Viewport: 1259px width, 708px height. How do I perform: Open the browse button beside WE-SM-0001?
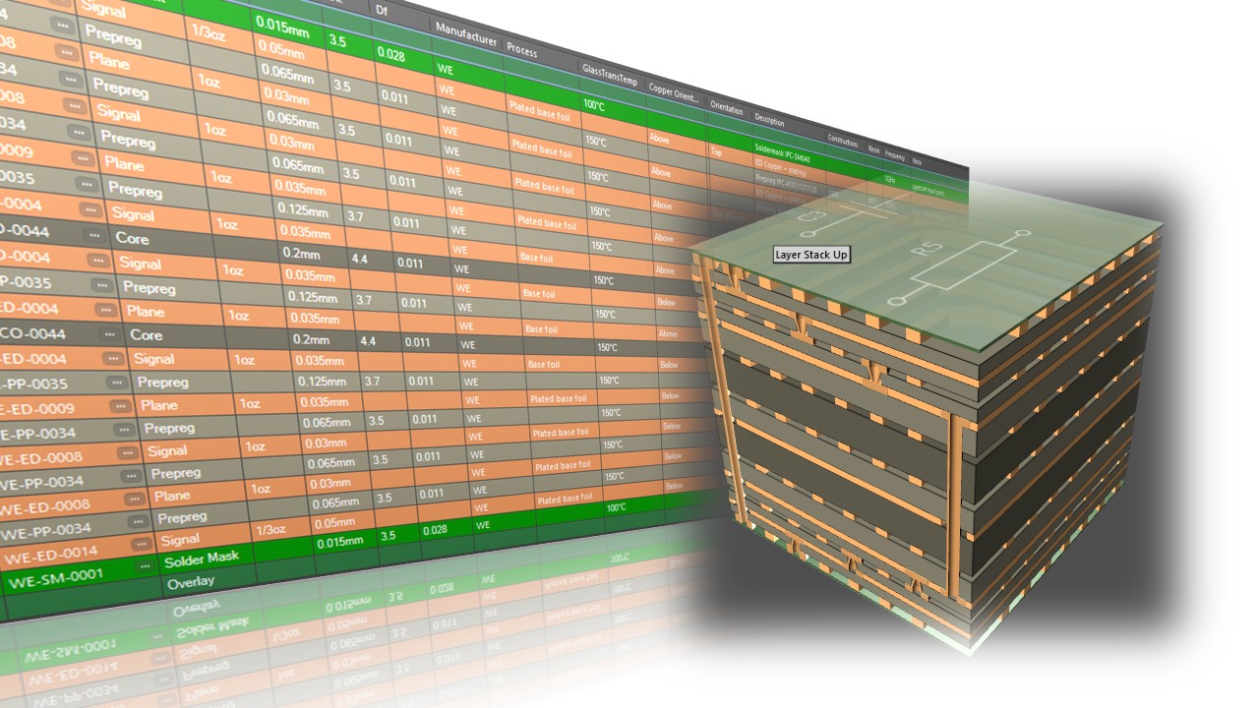[146, 567]
